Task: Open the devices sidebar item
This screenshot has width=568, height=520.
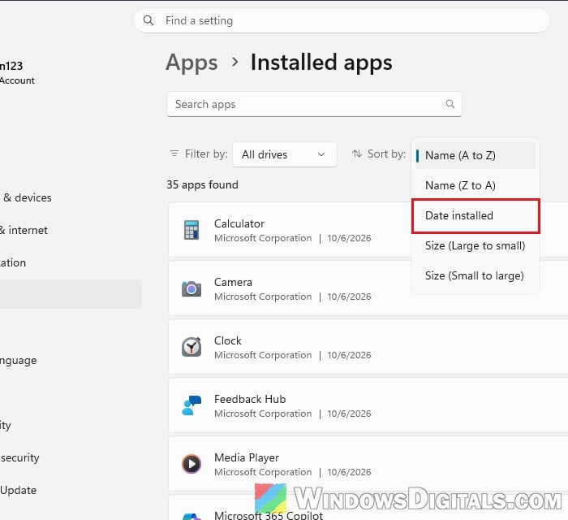Action: click(x=27, y=197)
